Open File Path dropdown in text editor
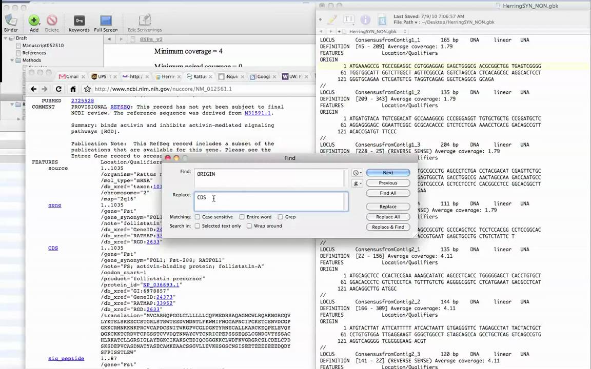The height and width of the screenshot is (369, 591). point(406,22)
